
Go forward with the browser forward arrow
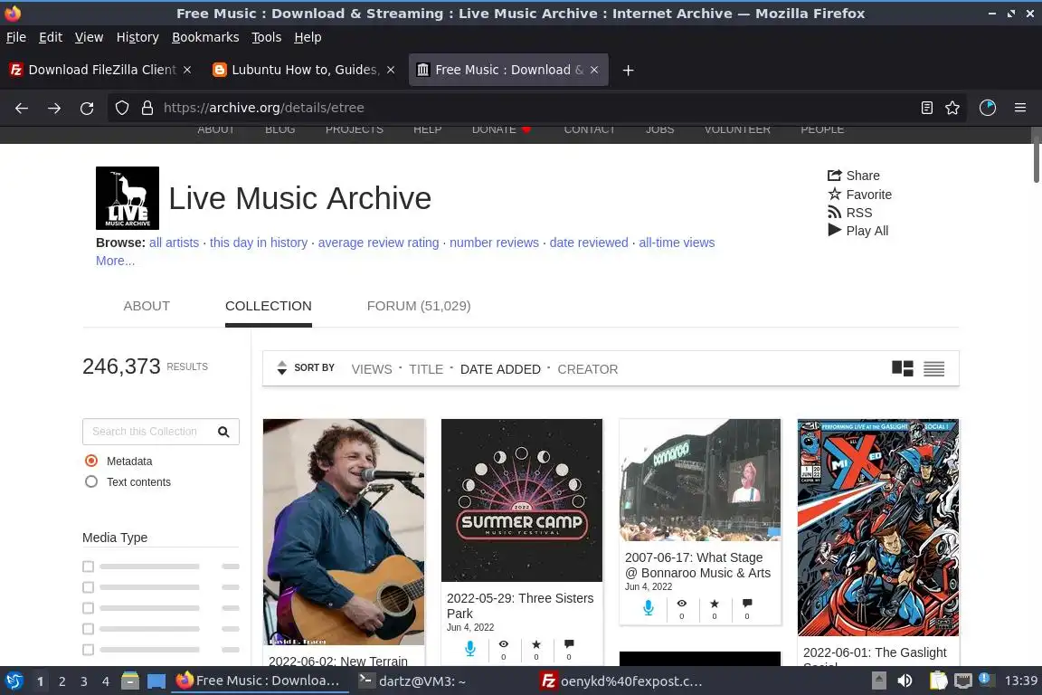54,108
